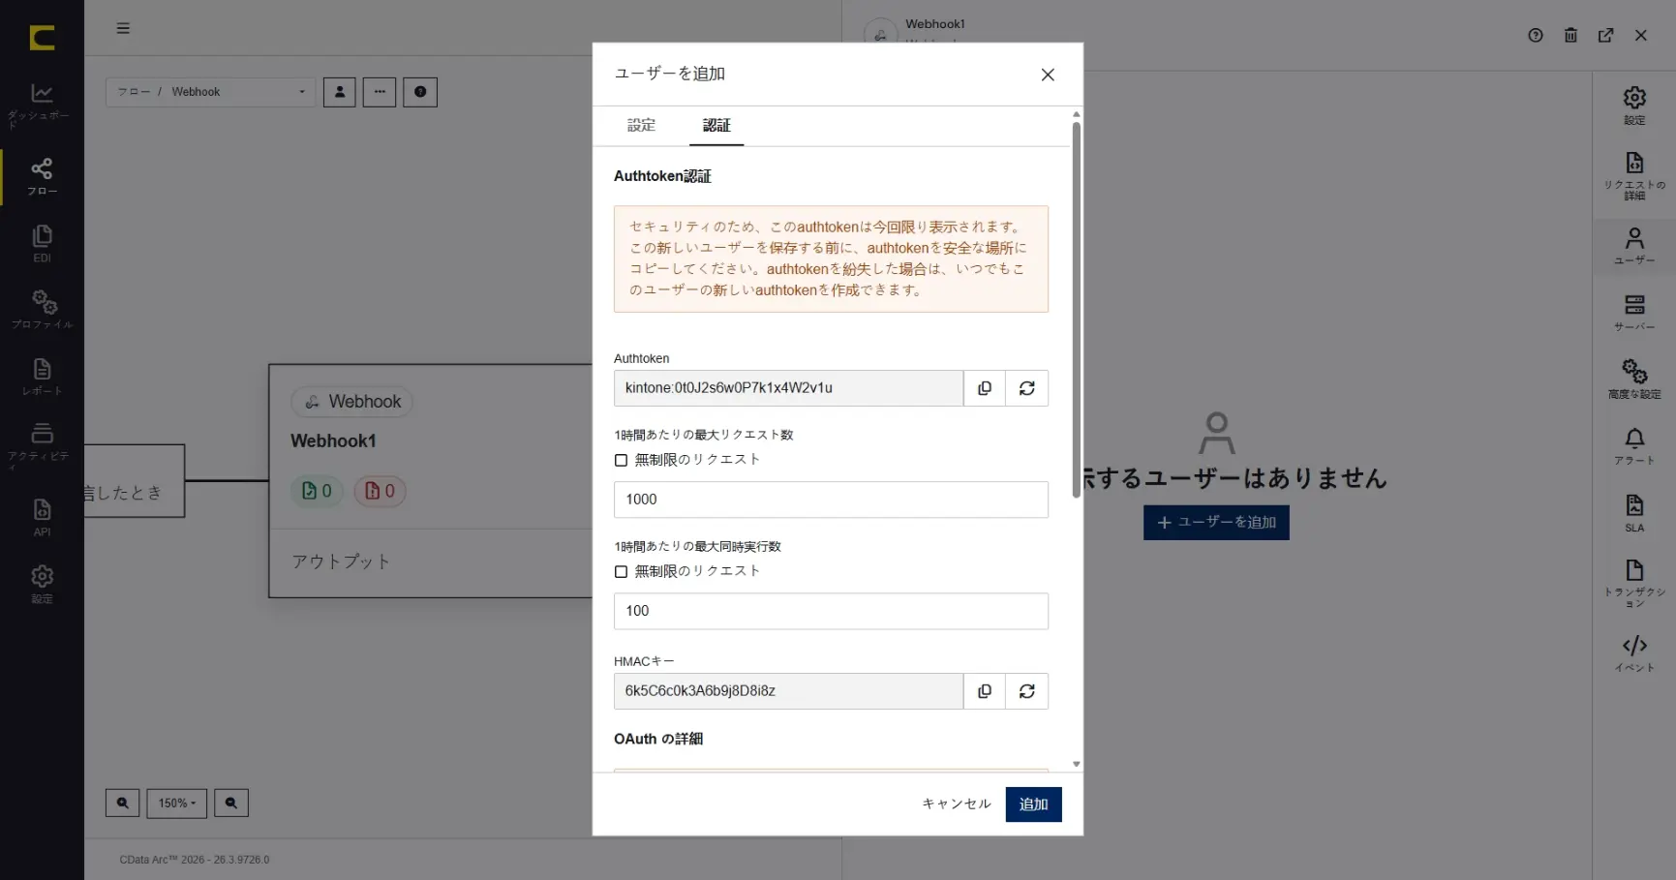Edit the max requests per hour field
The width and height of the screenshot is (1676, 880).
[x=831, y=500]
